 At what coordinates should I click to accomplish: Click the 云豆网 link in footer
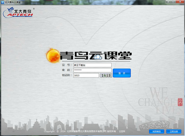(x=122, y=132)
